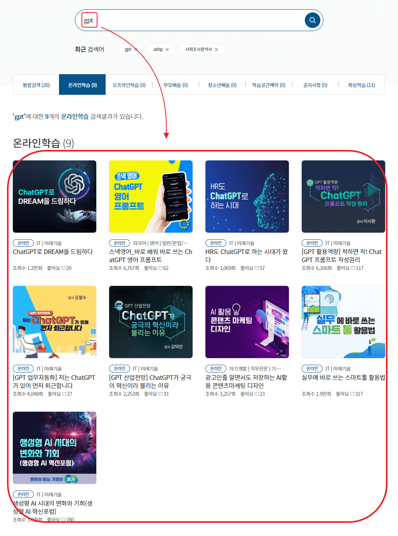The image size is (398, 536).
Task: Click heart icon with 117 likes
Action: point(353,268)
